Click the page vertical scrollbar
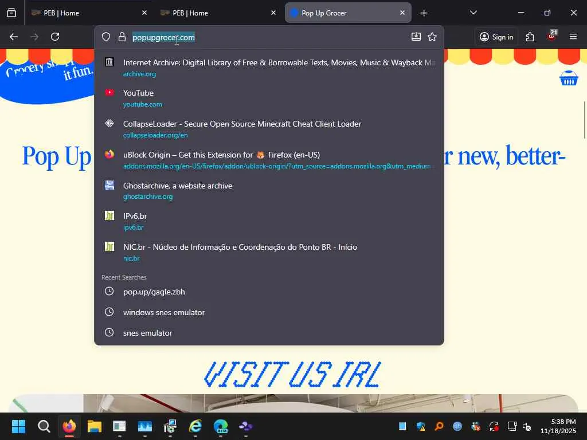The height and width of the screenshot is (440, 587). tap(584, 120)
